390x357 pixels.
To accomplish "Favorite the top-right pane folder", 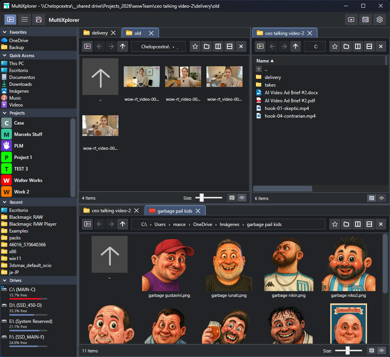I will pyautogui.click(x=335, y=46).
